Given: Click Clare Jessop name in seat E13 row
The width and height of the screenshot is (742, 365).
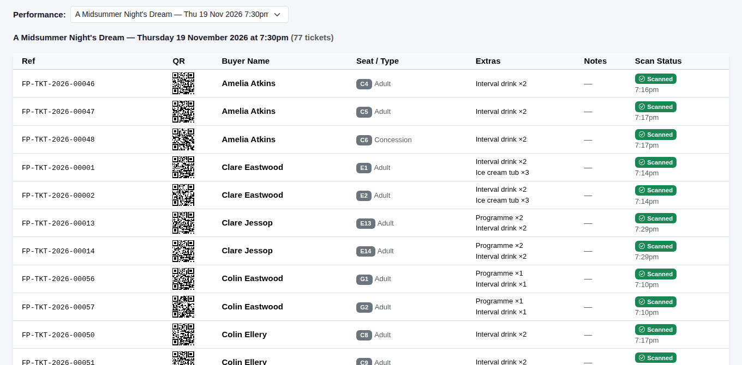Looking at the screenshot, I should click(247, 223).
